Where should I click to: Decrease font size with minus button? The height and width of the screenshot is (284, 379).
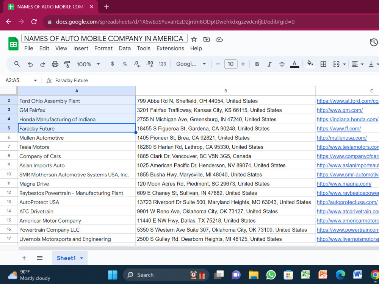click(218, 64)
